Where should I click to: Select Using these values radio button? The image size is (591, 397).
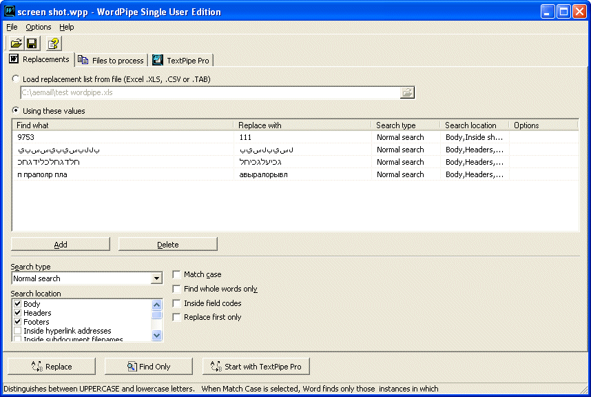(15, 110)
